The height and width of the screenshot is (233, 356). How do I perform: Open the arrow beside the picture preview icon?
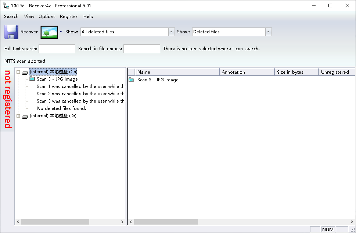pyautogui.click(x=61, y=32)
